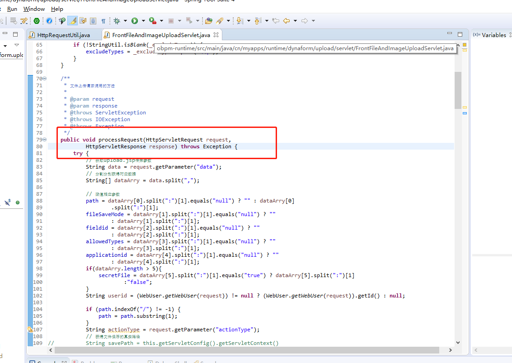Viewport: 512px width, 363px height.
Task: Open the Open Type folder icon
Action: tap(209, 21)
